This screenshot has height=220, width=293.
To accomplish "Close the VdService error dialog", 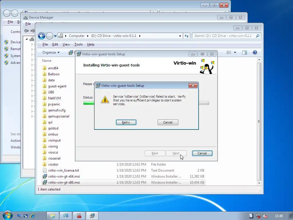I will (193, 85).
